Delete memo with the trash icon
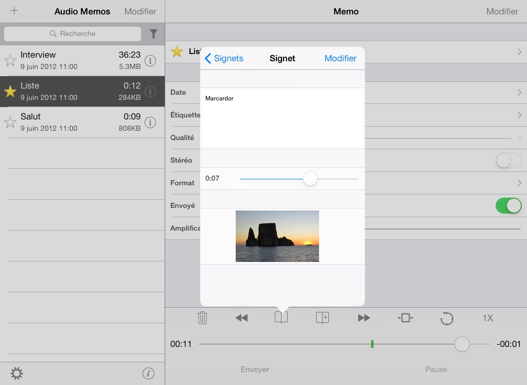Screen dimensions: 527x385 click(x=202, y=318)
